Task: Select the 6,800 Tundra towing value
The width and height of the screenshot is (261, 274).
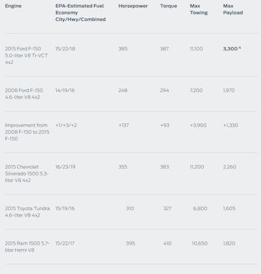Action: click(200, 208)
